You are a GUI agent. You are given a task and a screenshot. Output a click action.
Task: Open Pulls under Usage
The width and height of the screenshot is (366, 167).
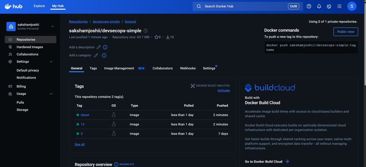click(20, 102)
